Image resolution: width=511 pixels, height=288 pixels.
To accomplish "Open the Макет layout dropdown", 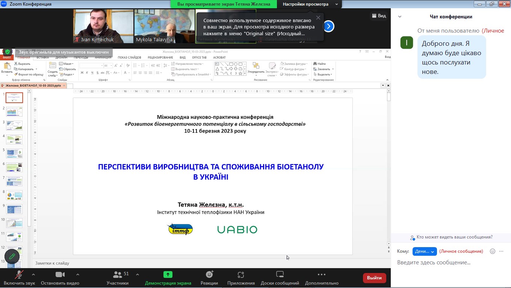I will pyautogui.click(x=66, y=64).
